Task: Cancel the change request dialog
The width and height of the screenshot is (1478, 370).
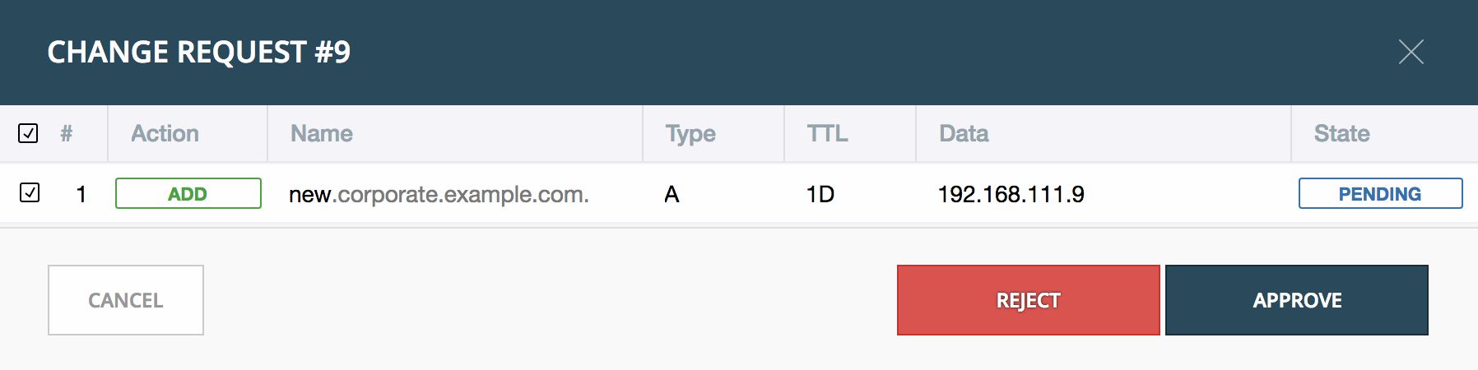Action: tap(126, 300)
